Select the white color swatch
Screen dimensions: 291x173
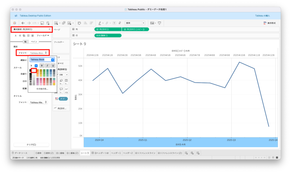click(34, 71)
